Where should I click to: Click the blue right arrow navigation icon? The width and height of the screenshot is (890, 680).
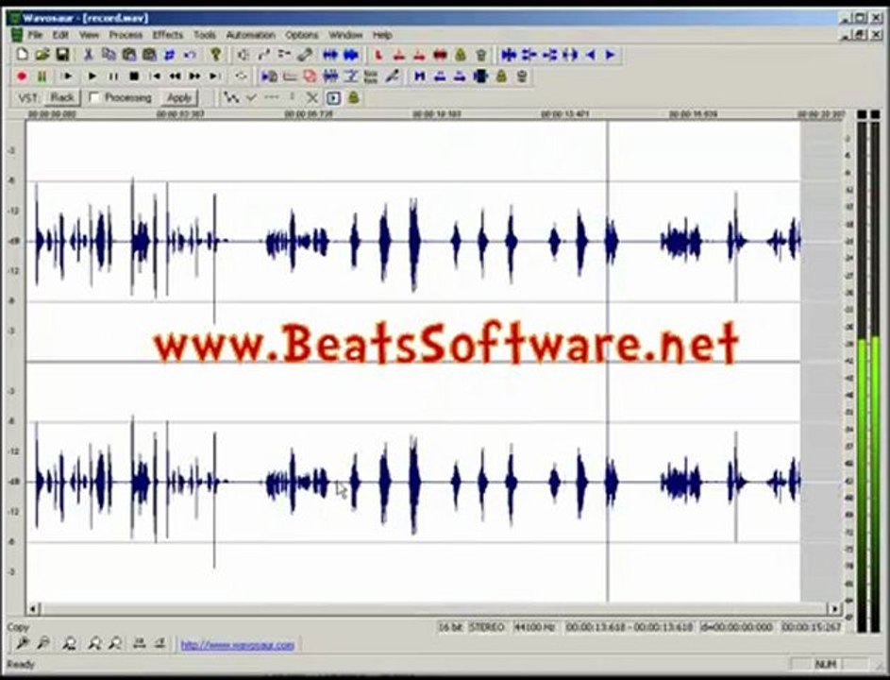(x=611, y=55)
